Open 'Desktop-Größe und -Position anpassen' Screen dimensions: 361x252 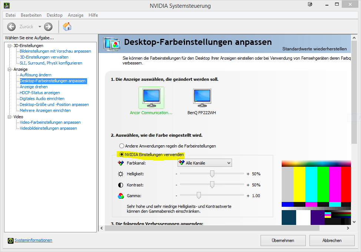(54, 105)
